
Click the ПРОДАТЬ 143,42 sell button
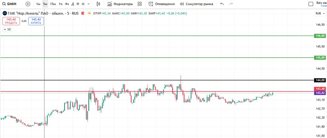[x=11, y=21]
